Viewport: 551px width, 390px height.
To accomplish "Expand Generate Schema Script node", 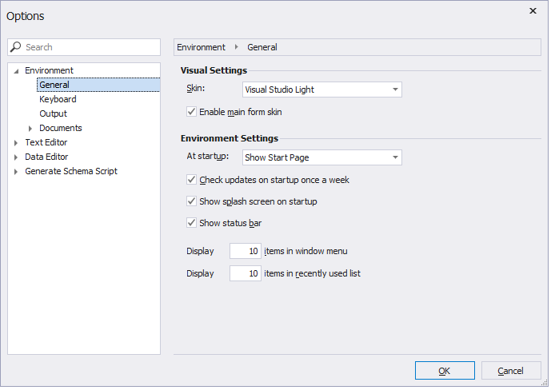I will [x=16, y=172].
